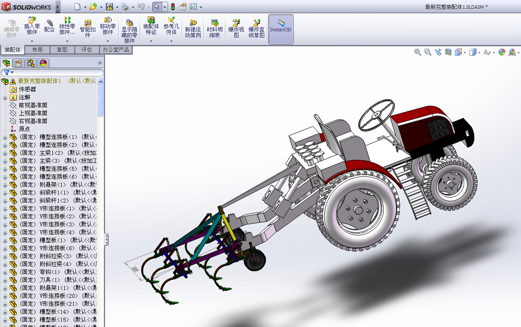Select 原点 in the tree

click(24, 129)
